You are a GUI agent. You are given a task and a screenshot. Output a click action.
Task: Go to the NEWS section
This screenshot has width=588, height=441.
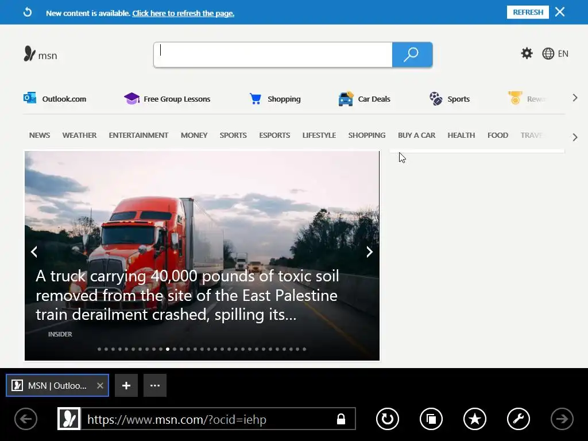40,135
